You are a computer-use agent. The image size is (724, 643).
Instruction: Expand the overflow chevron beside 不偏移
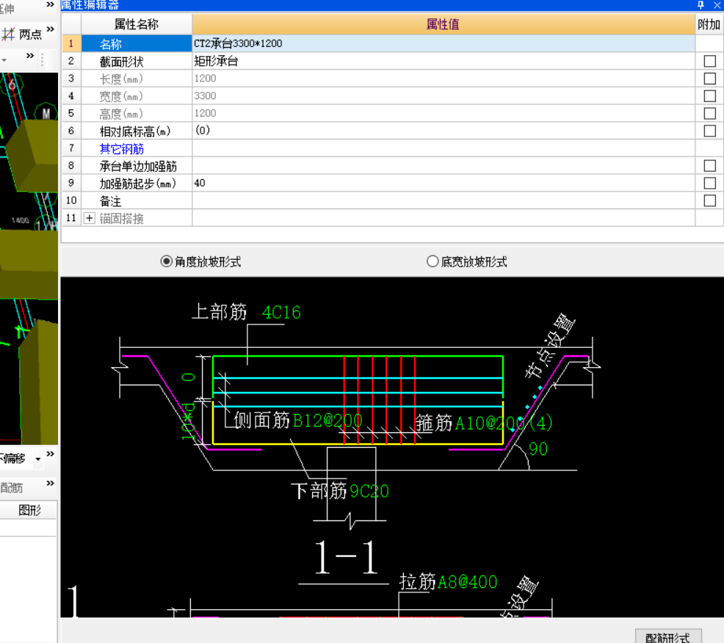point(51,454)
